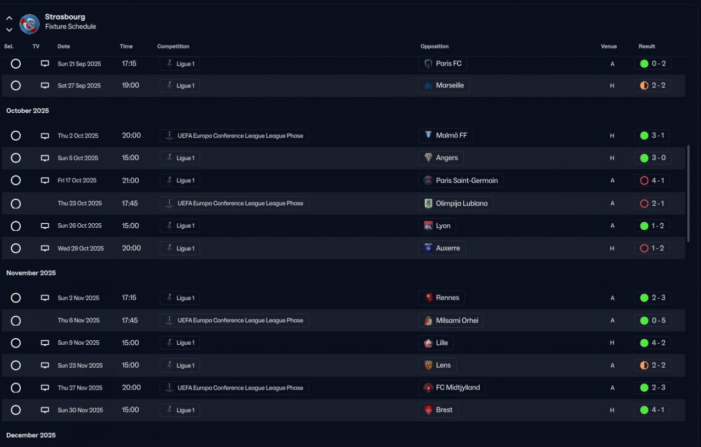Click the Strasbourg club crest icon
Image resolution: width=701 pixels, height=447 pixels.
click(29, 24)
